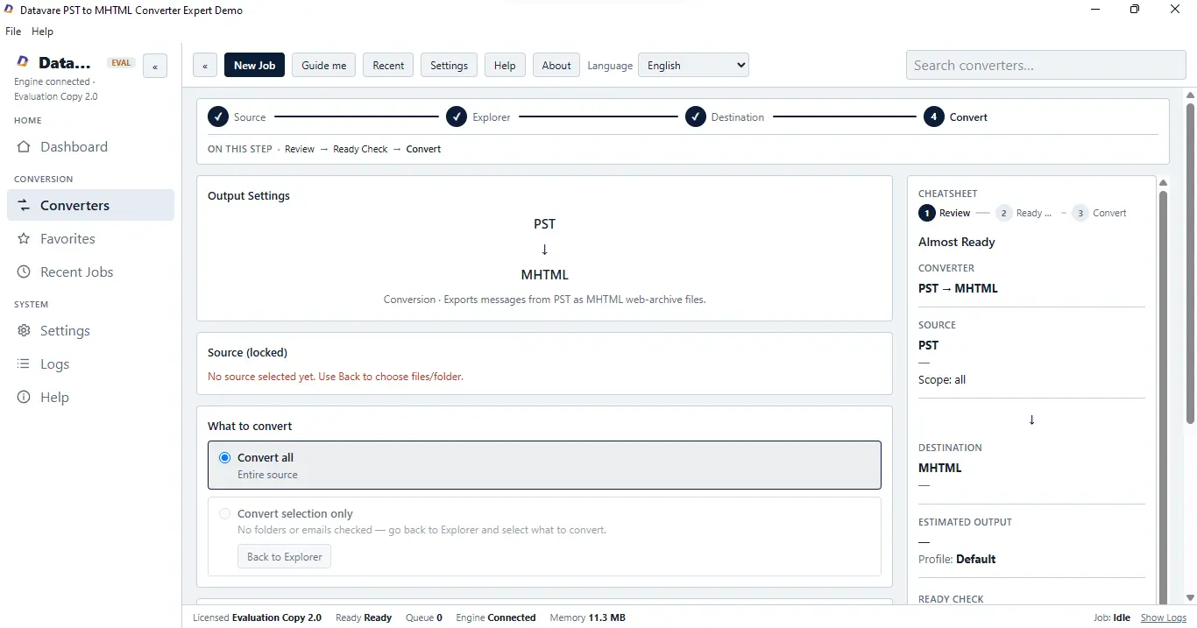Viewport: 1197px width, 628px height.
Task: Click the toolbar back chevron button
Action: pyautogui.click(x=205, y=66)
